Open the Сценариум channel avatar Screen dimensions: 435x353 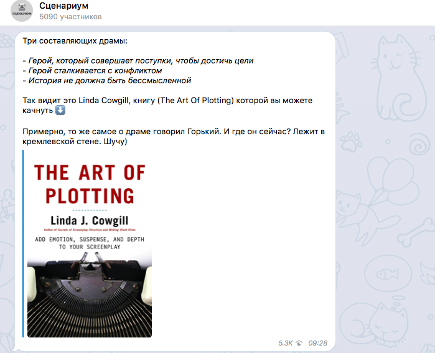(22, 11)
